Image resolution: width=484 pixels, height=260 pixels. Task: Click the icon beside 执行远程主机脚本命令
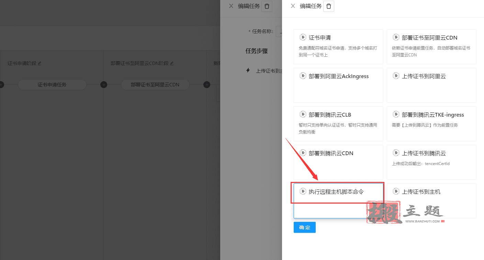pyautogui.click(x=303, y=191)
